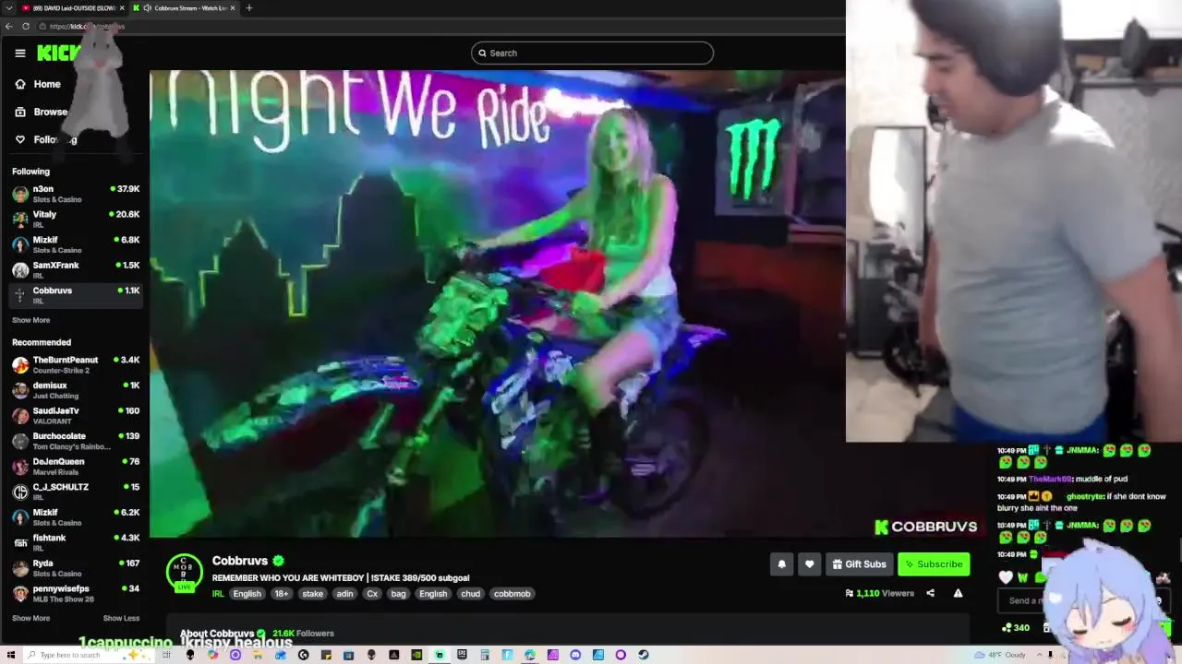The height and width of the screenshot is (664, 1182).
Task: Open Vitaly channel in Following list
Action: tap(76, 219)
